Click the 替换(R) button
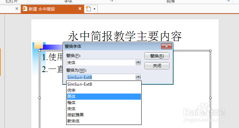 (157, 56)
